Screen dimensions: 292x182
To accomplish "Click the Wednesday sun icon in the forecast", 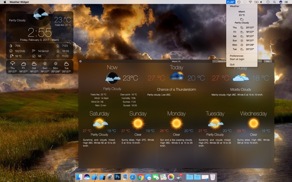I will point(253,124).
